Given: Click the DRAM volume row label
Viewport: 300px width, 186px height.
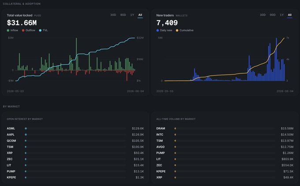Looking at the screenshot, I should (x=161, y=128).
